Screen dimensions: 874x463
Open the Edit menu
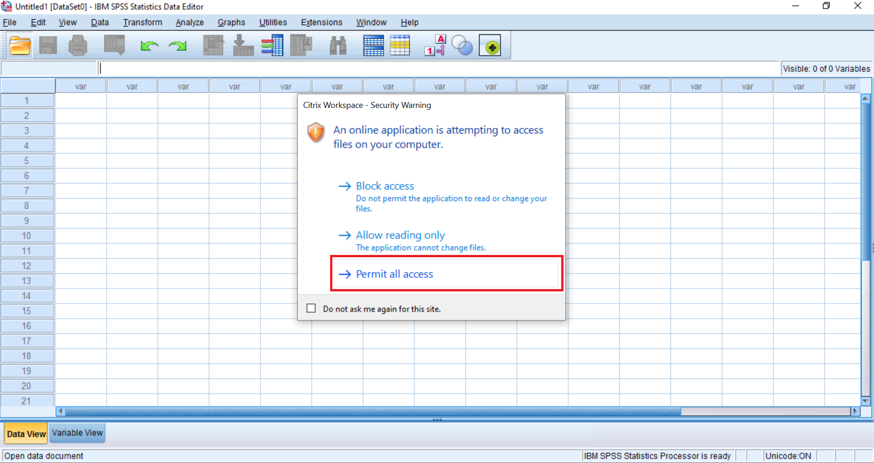(38, 22)
